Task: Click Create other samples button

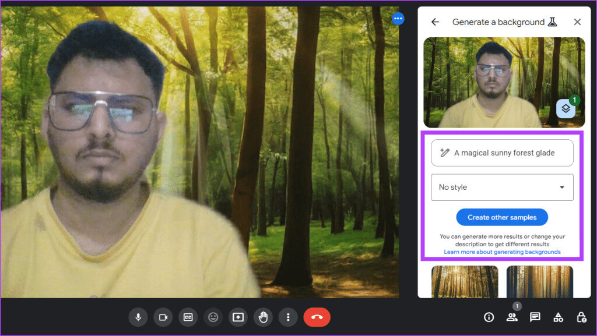Action: [x=502, y=217]
